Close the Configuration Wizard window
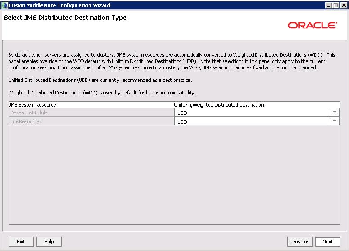The width and height of the screenshot is (349, 251). [x=344, y=5]
